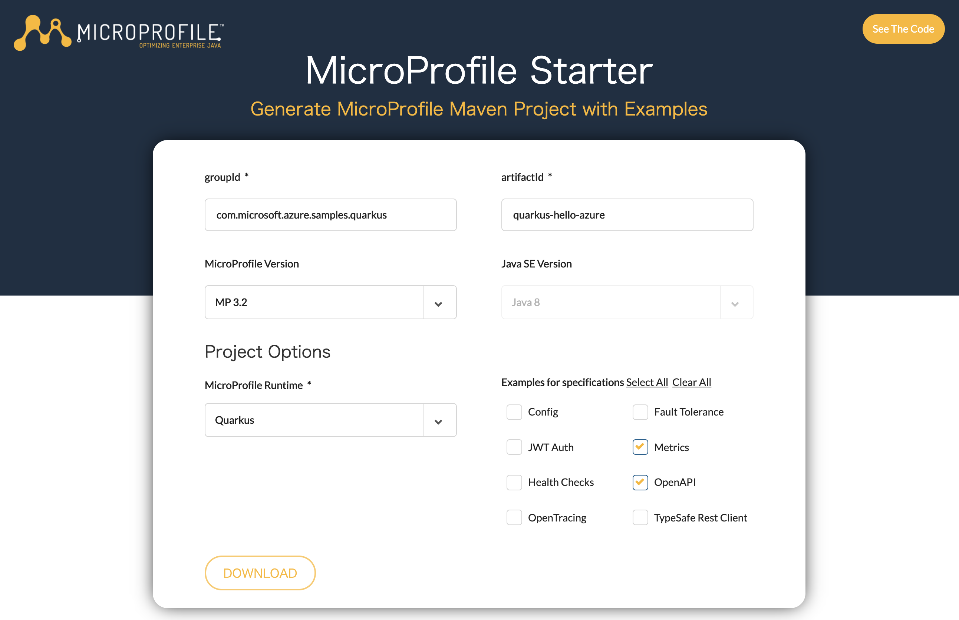Click the MicroProfile Version dropdown arrow
This screenshot has height=620, width=959.
[438, 302]
